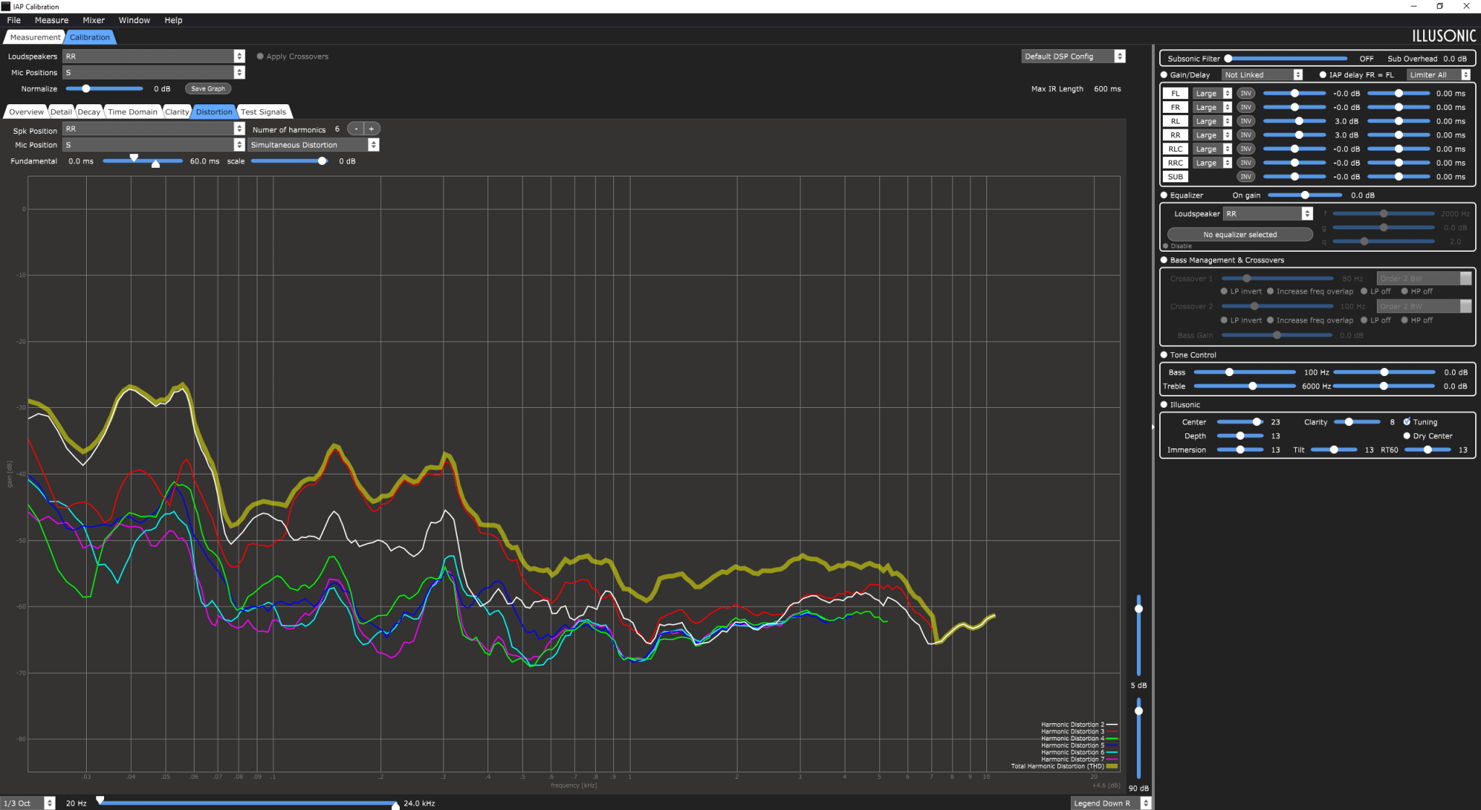Screen dimensions: 1481x810
Task: Open the Mixer menu
Action: (93, 20)
